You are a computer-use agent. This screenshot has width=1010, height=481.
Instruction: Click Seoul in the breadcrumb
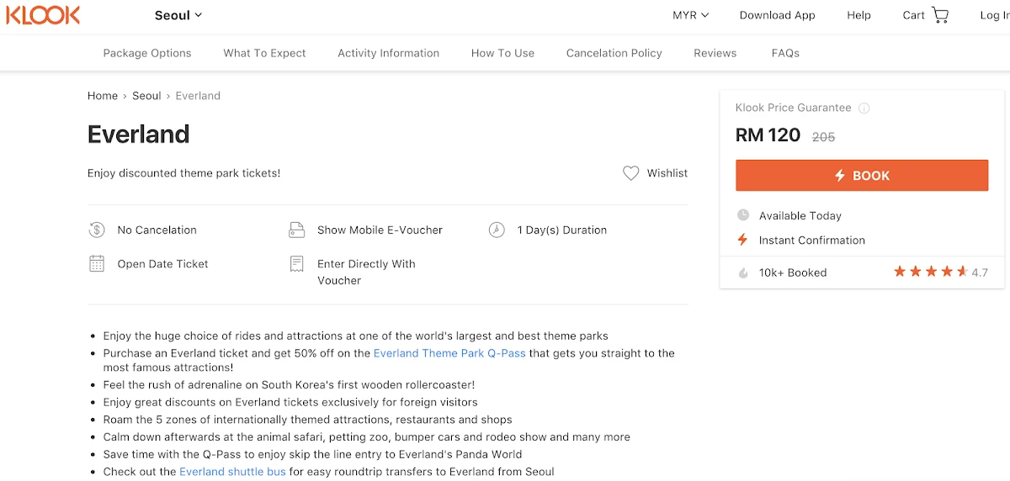pos(146,96)
